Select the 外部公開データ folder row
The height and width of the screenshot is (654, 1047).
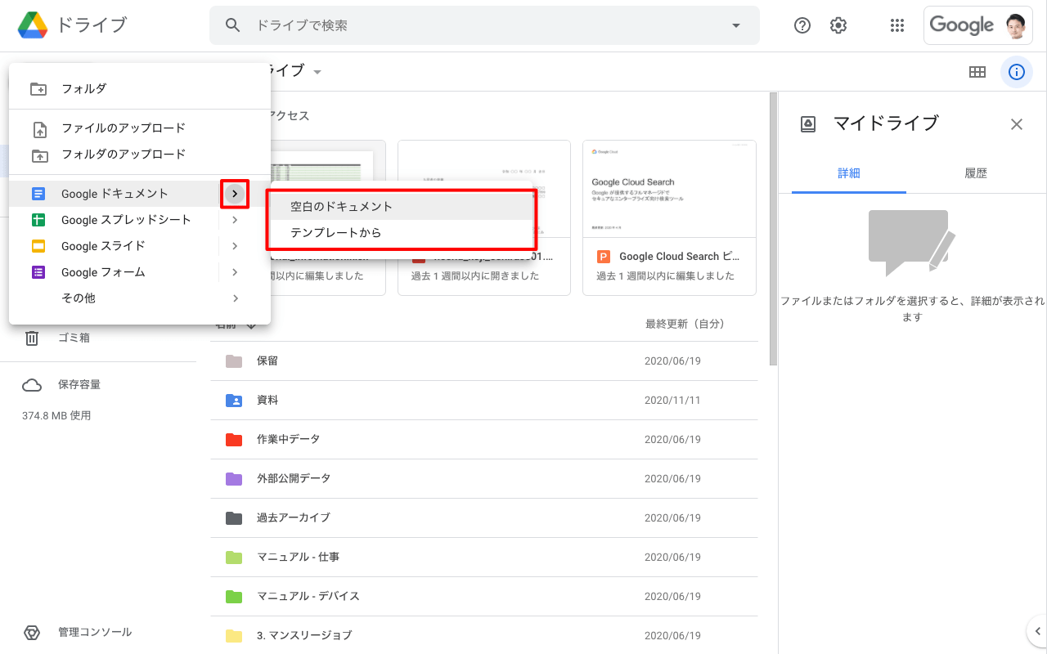(x=484, y=478)
